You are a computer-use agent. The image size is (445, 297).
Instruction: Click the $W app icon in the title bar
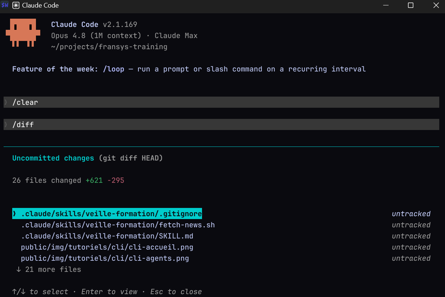click(5, 5)
